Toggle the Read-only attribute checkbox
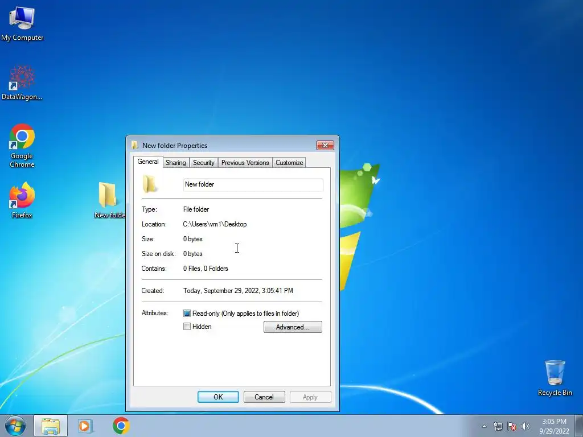 [187, 314]
